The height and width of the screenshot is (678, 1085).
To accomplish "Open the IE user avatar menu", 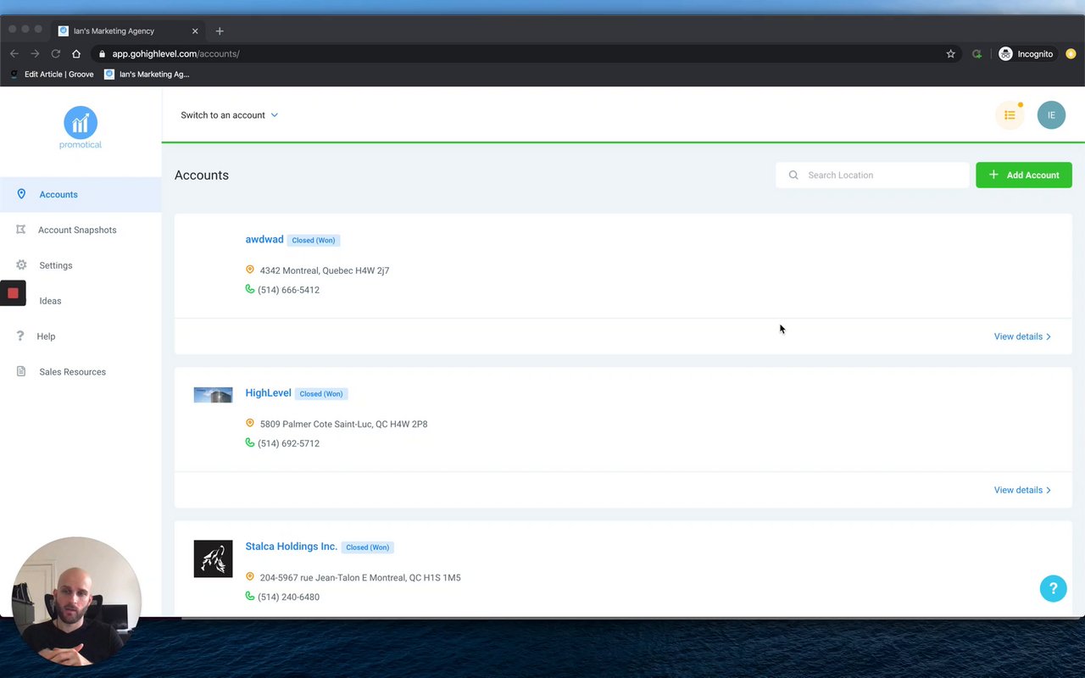I will click(x=1051, y=115).
